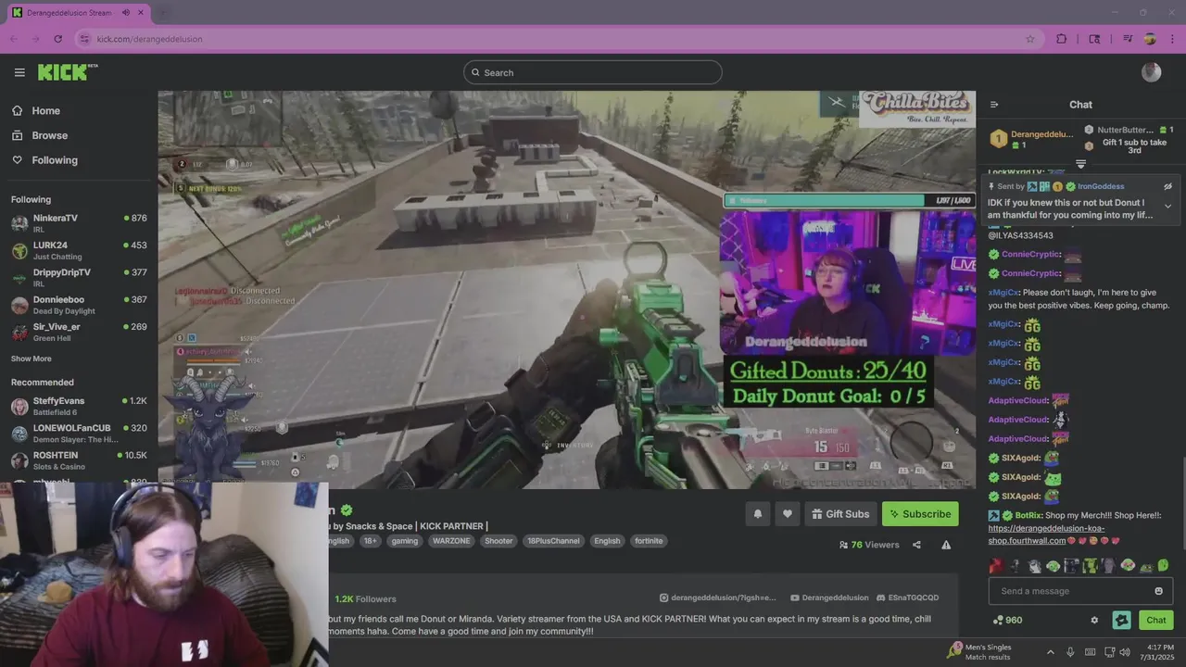Open Sir_Vive_er channel

point(79,332)
